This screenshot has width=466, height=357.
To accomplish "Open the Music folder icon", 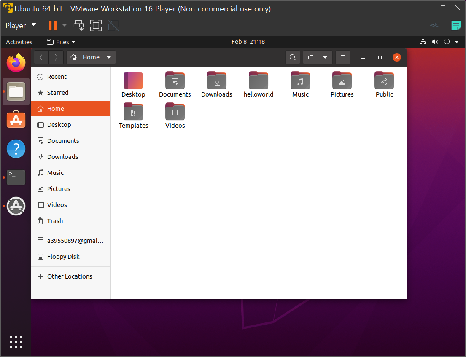I will (300, 81).
